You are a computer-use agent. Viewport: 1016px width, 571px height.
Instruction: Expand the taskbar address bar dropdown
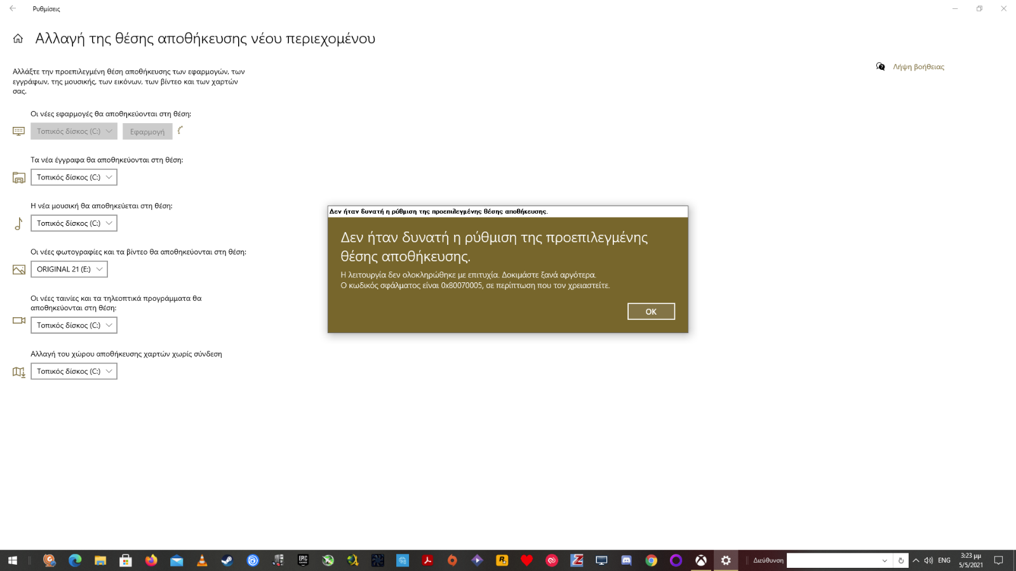pos(885,560)
